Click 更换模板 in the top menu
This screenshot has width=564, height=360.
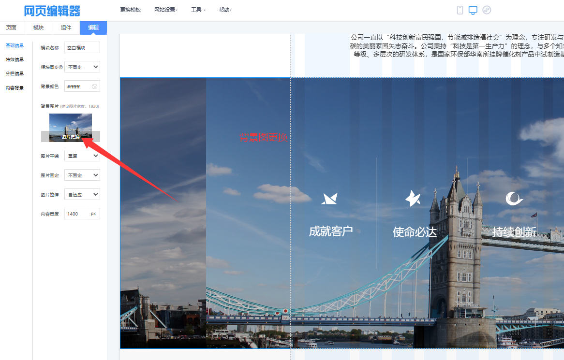(131, 10)
